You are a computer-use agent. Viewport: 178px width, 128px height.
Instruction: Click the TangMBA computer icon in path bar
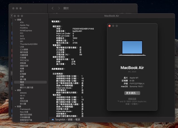tap(53, 119)
